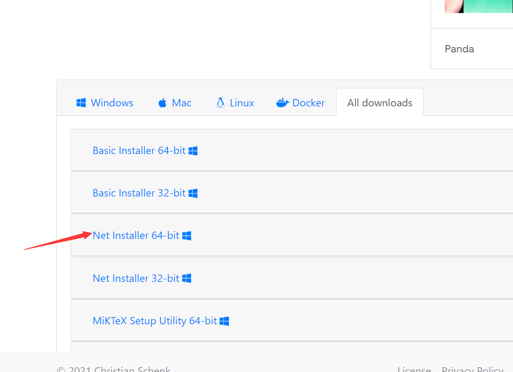This screenshot has width=513, height=372.
Task: Click Windows icon beside Basic Installer 32-bit
Action: coord(193,193)
